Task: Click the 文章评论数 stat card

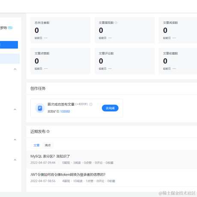Action: click(x=125, y=61)
